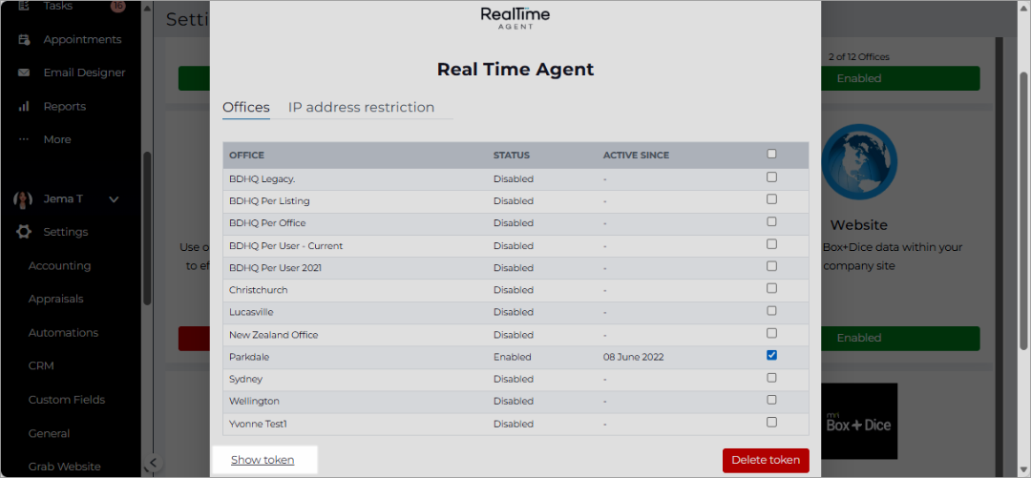The image size is (1031, 478).
Task: Click the Settings label in sidebar
Action: [66, 232]
